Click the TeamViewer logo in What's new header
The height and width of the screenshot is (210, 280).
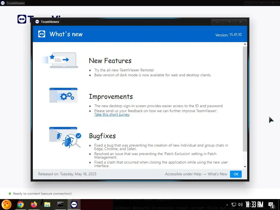coord(42,34)
